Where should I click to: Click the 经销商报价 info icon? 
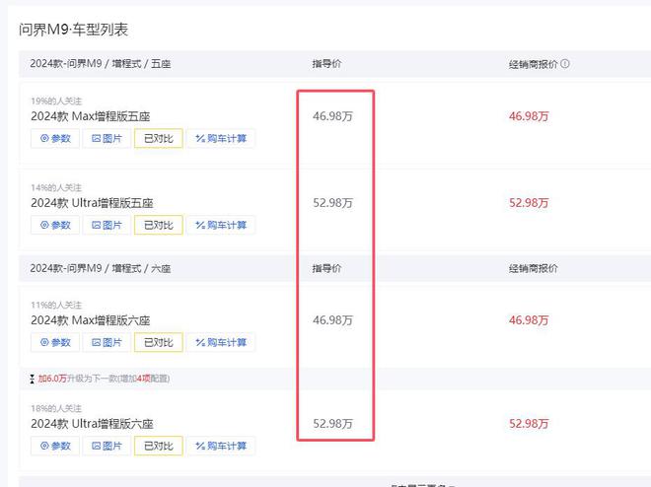[564, 64]
